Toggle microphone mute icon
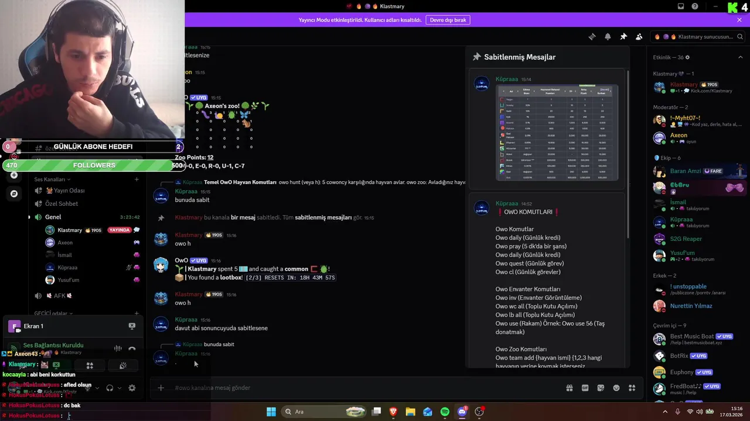Screen dimensions: 750x421 coord(87,388)
